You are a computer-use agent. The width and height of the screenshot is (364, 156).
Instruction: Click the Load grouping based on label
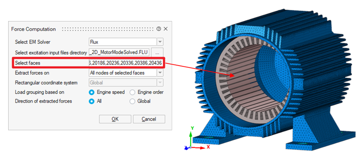point(40,92)
